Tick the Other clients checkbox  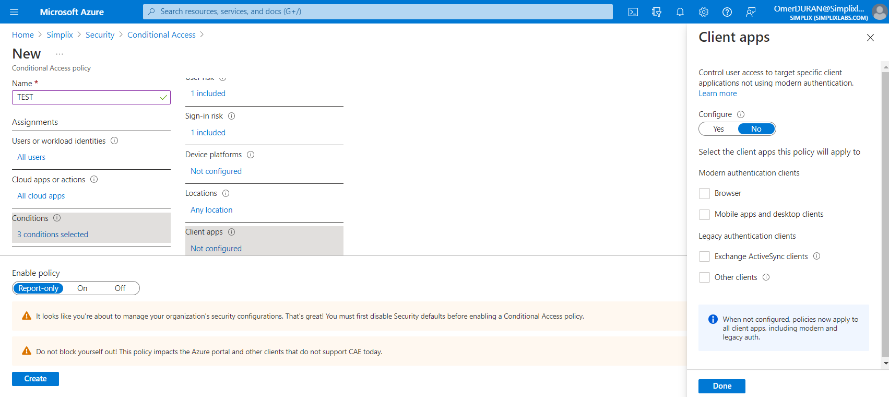(704, 277)
